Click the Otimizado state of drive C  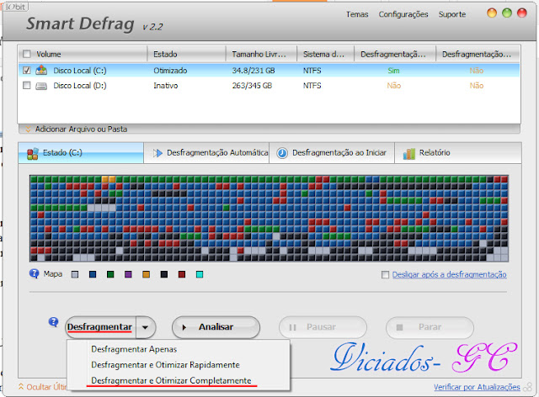pyautogui.click(x=170, y=71)
